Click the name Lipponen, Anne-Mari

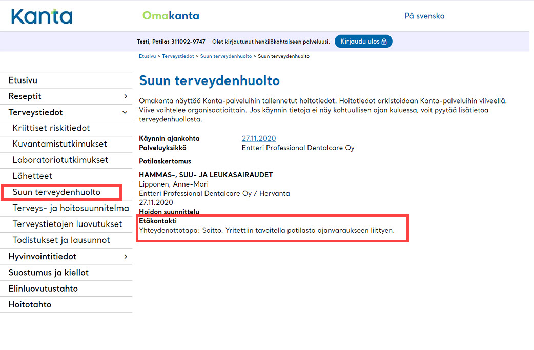(174, 184)
